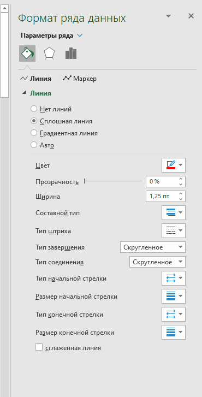
Task: Increase transparency with the up arrow
Action: 181,179
